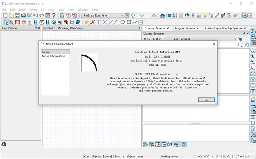The width and height of the screenshot is (256, 159).
Task: Open the Build menu
Action: 22,10
